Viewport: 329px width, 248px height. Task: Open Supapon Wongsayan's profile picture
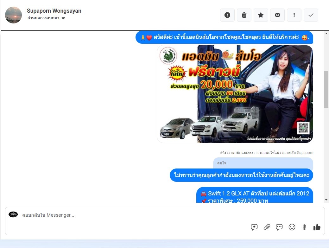click(x=14, y=15)
